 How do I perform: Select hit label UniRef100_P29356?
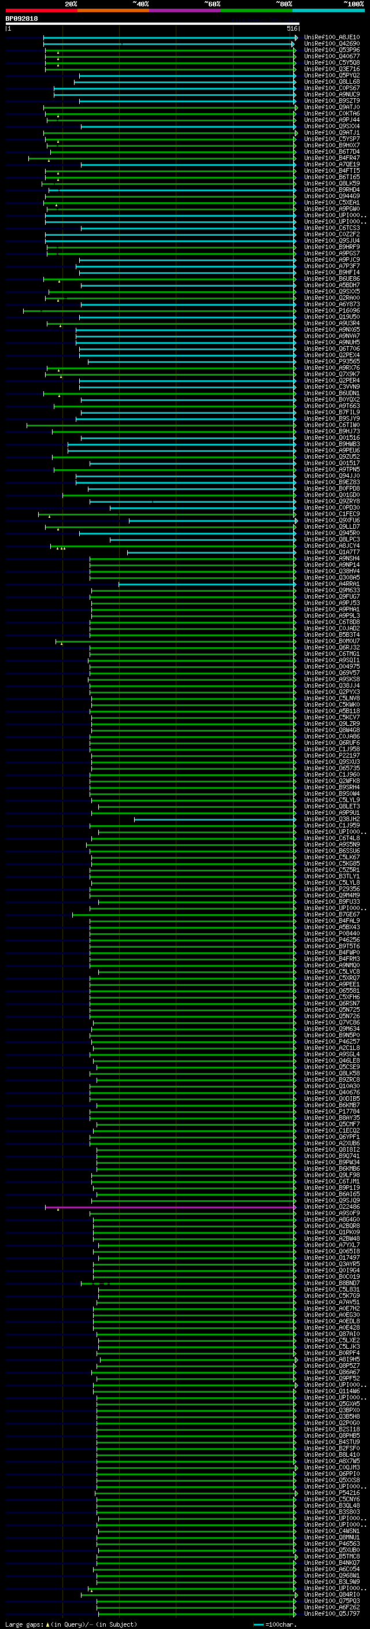(x=332, y=889)
